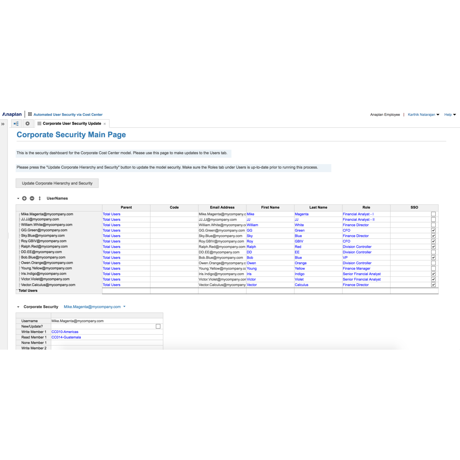Click the plus icon next to UserNames
Viewport: 460px width, 460px height.
(24, 198)
